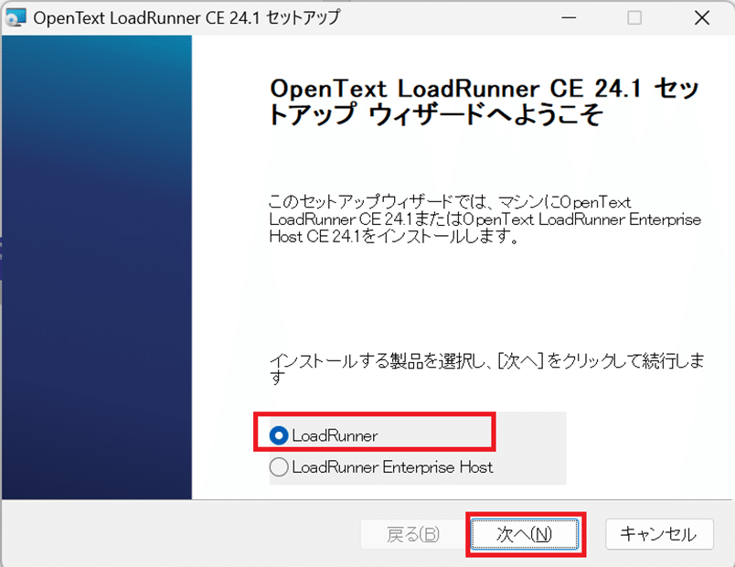The image size is (735, 567).
Task: Click the 次へ(N) next button
Action: [x=525, y=534]
